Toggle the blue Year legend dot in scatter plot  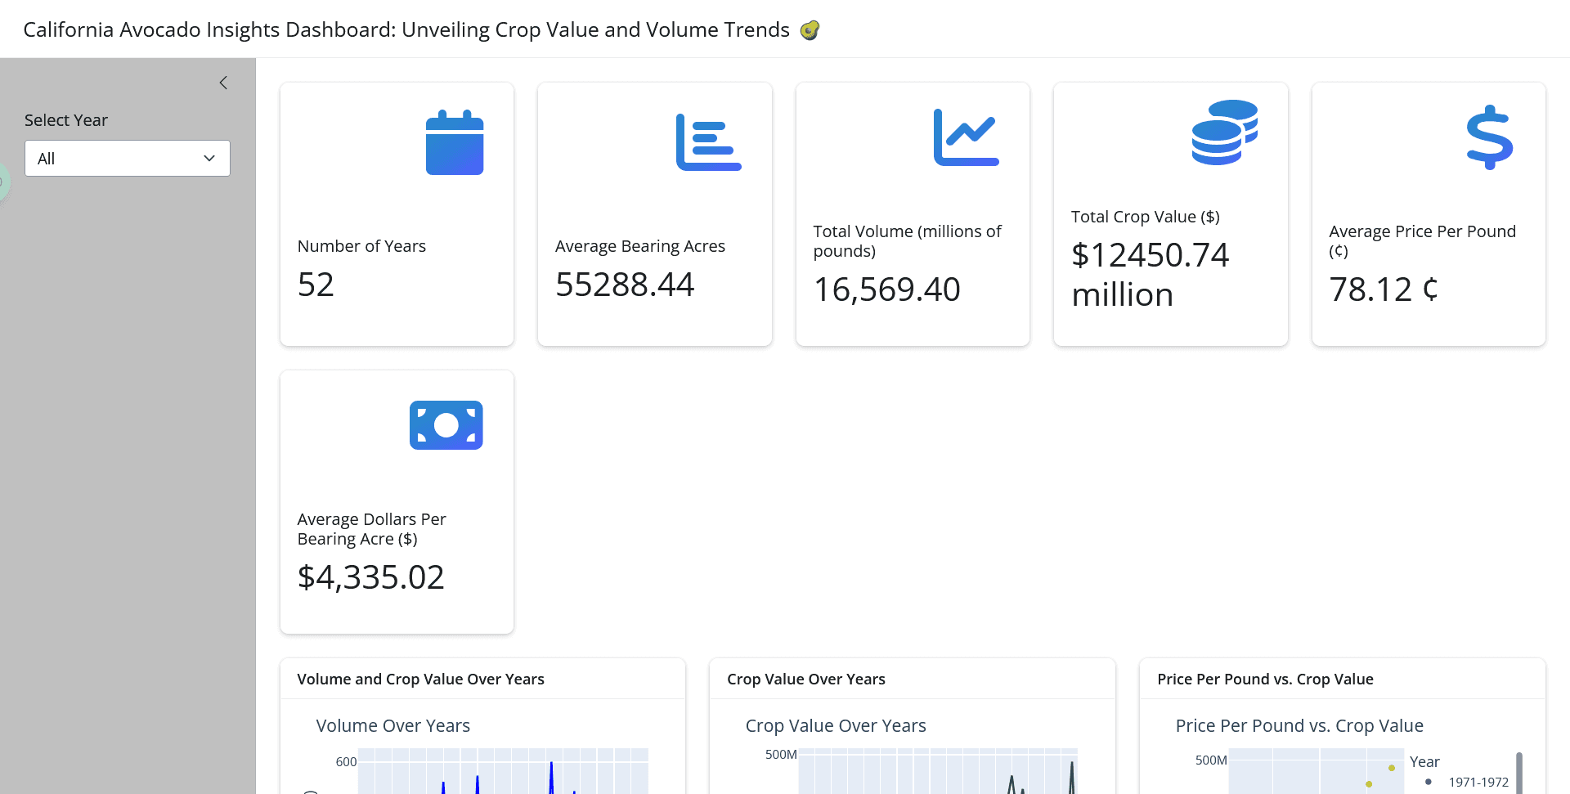pos(1429,783)
